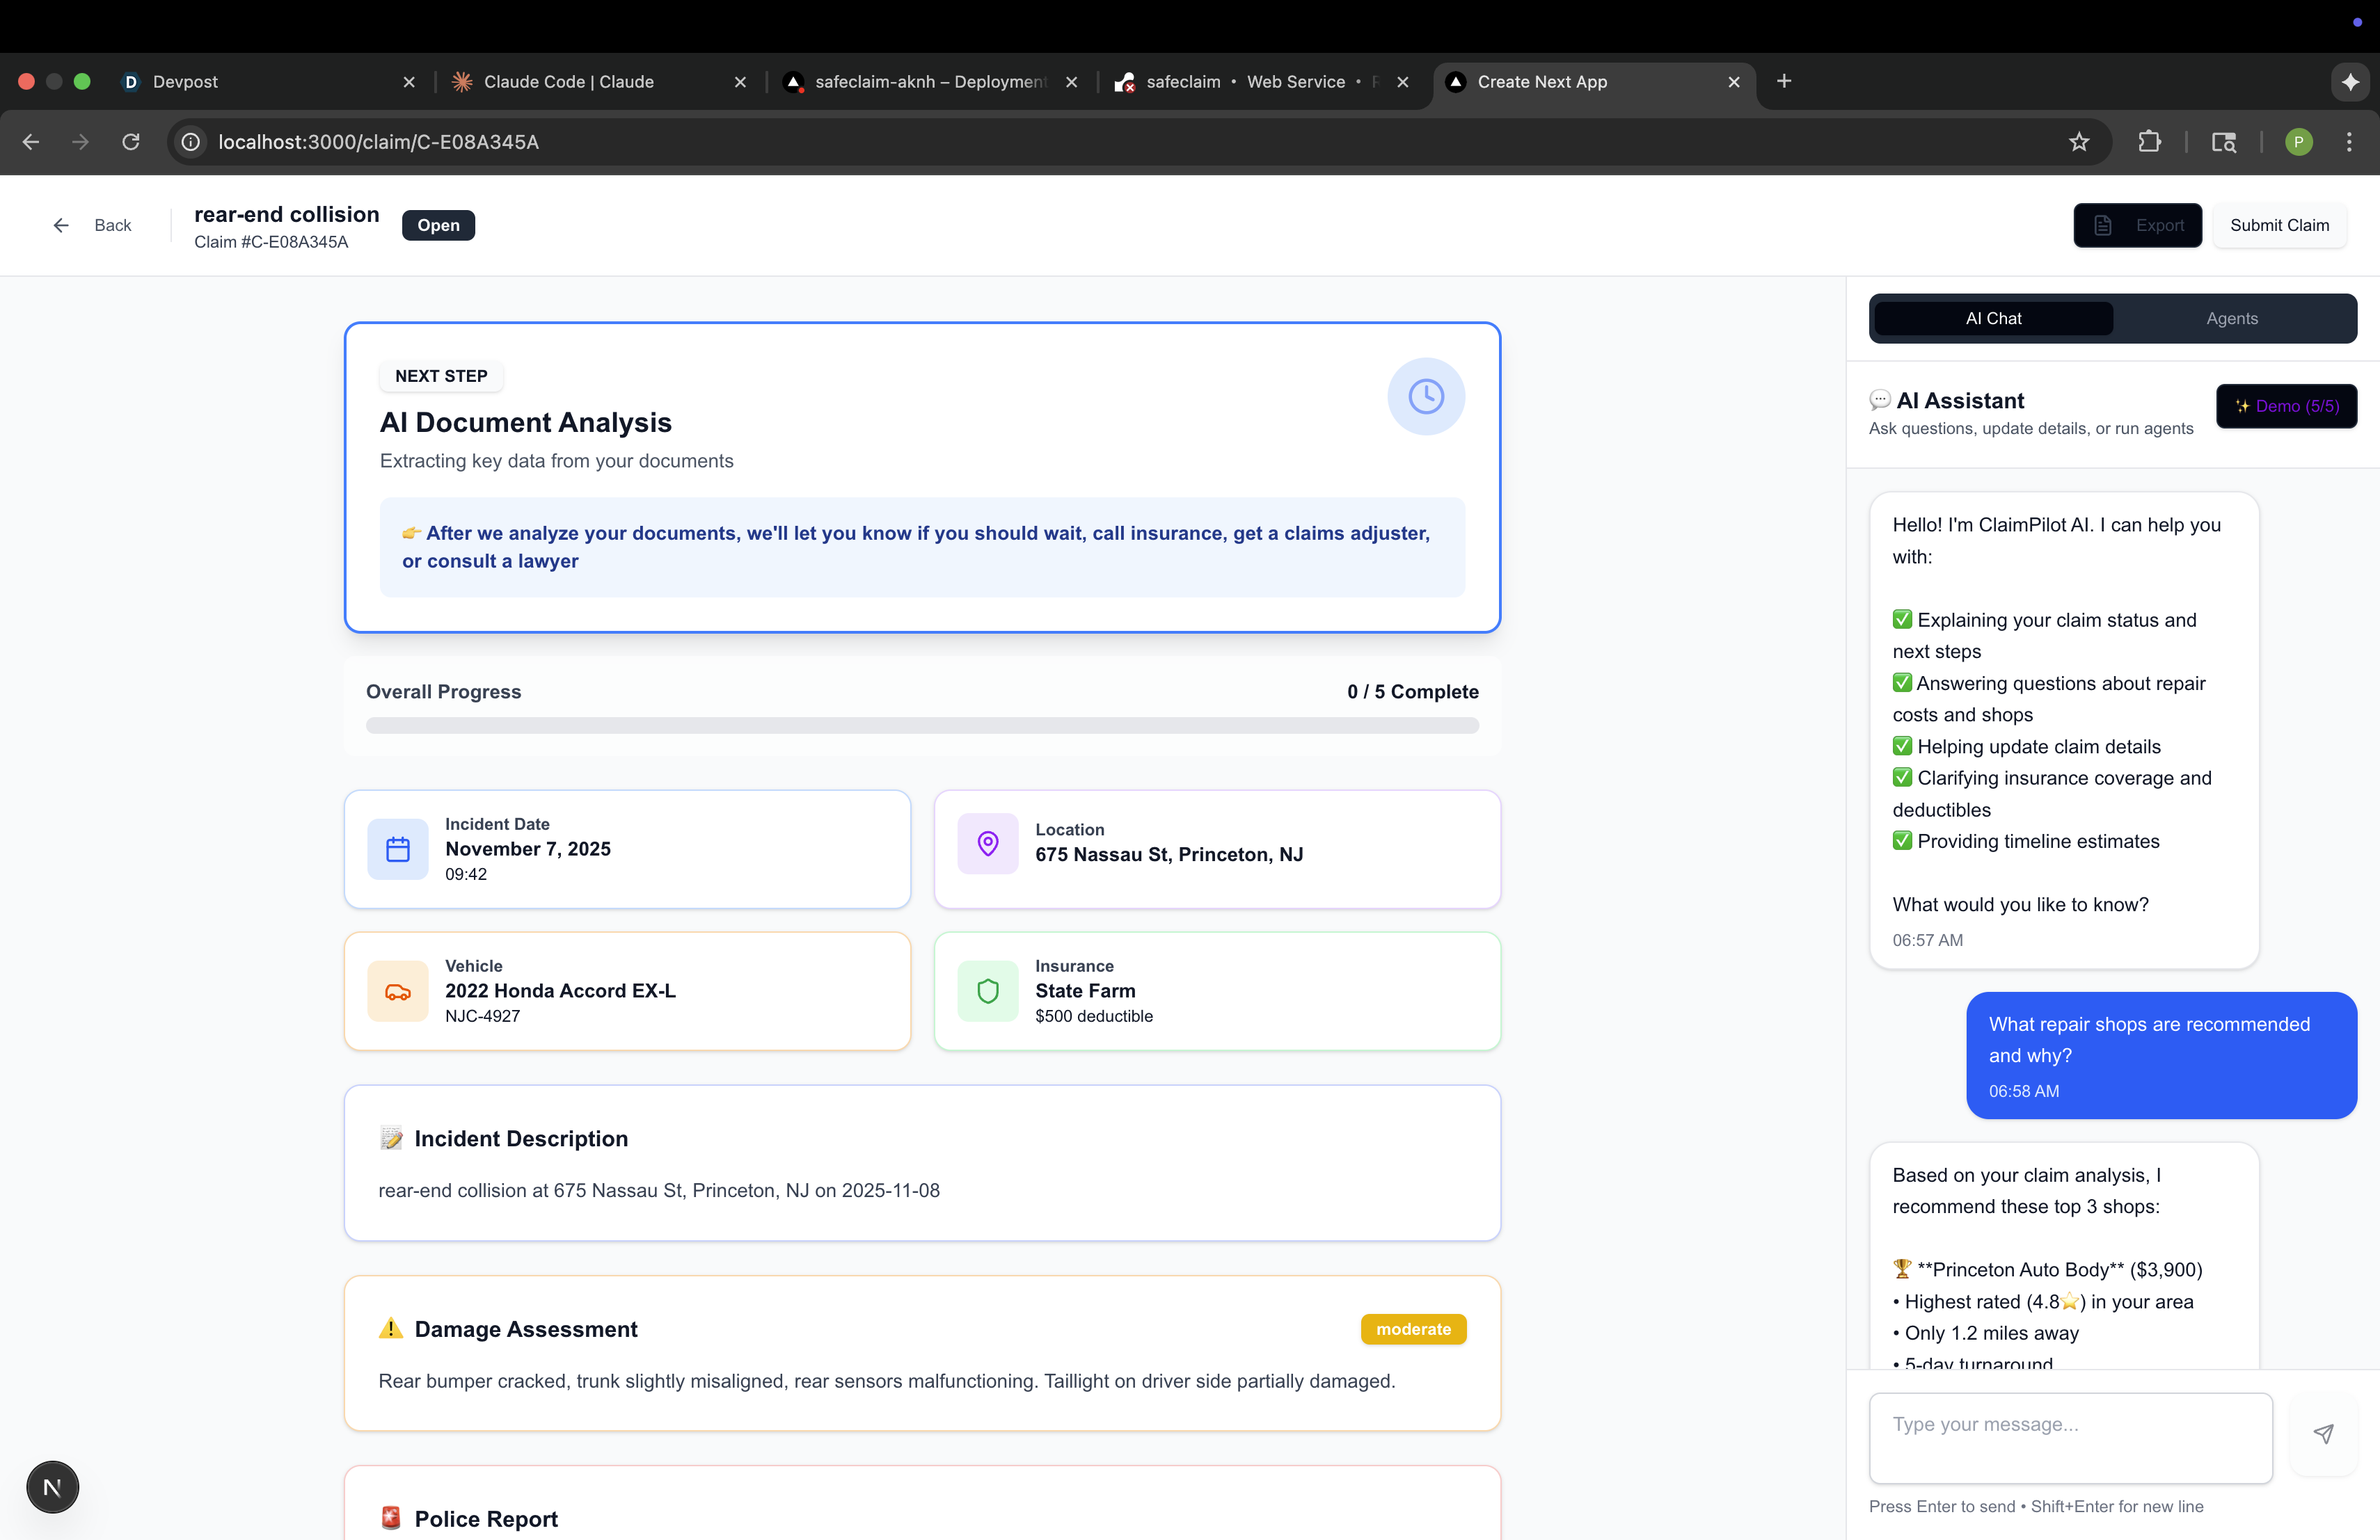Click the Overall Progress bar

(x=921, y=725)
